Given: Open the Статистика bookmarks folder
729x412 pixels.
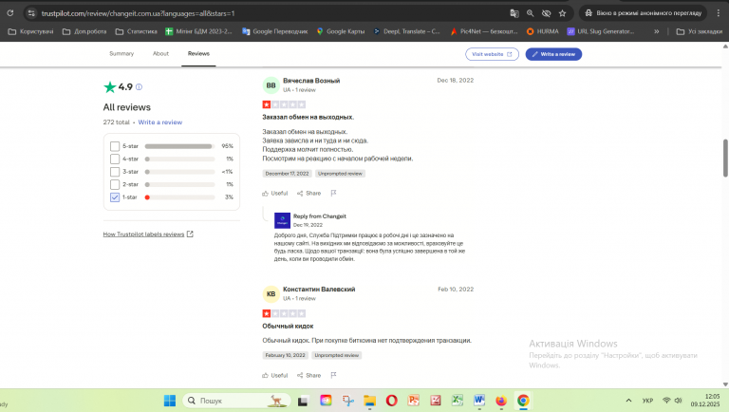Looking at the screenshot, I should tap(137, 31).
